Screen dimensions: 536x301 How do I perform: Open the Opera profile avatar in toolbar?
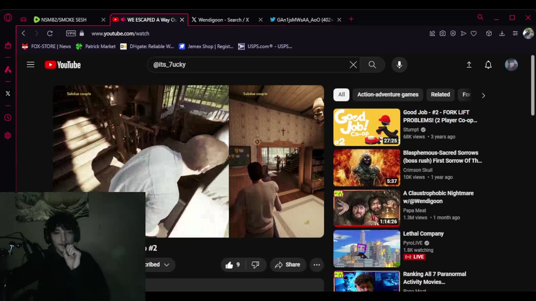click(528, 33)
